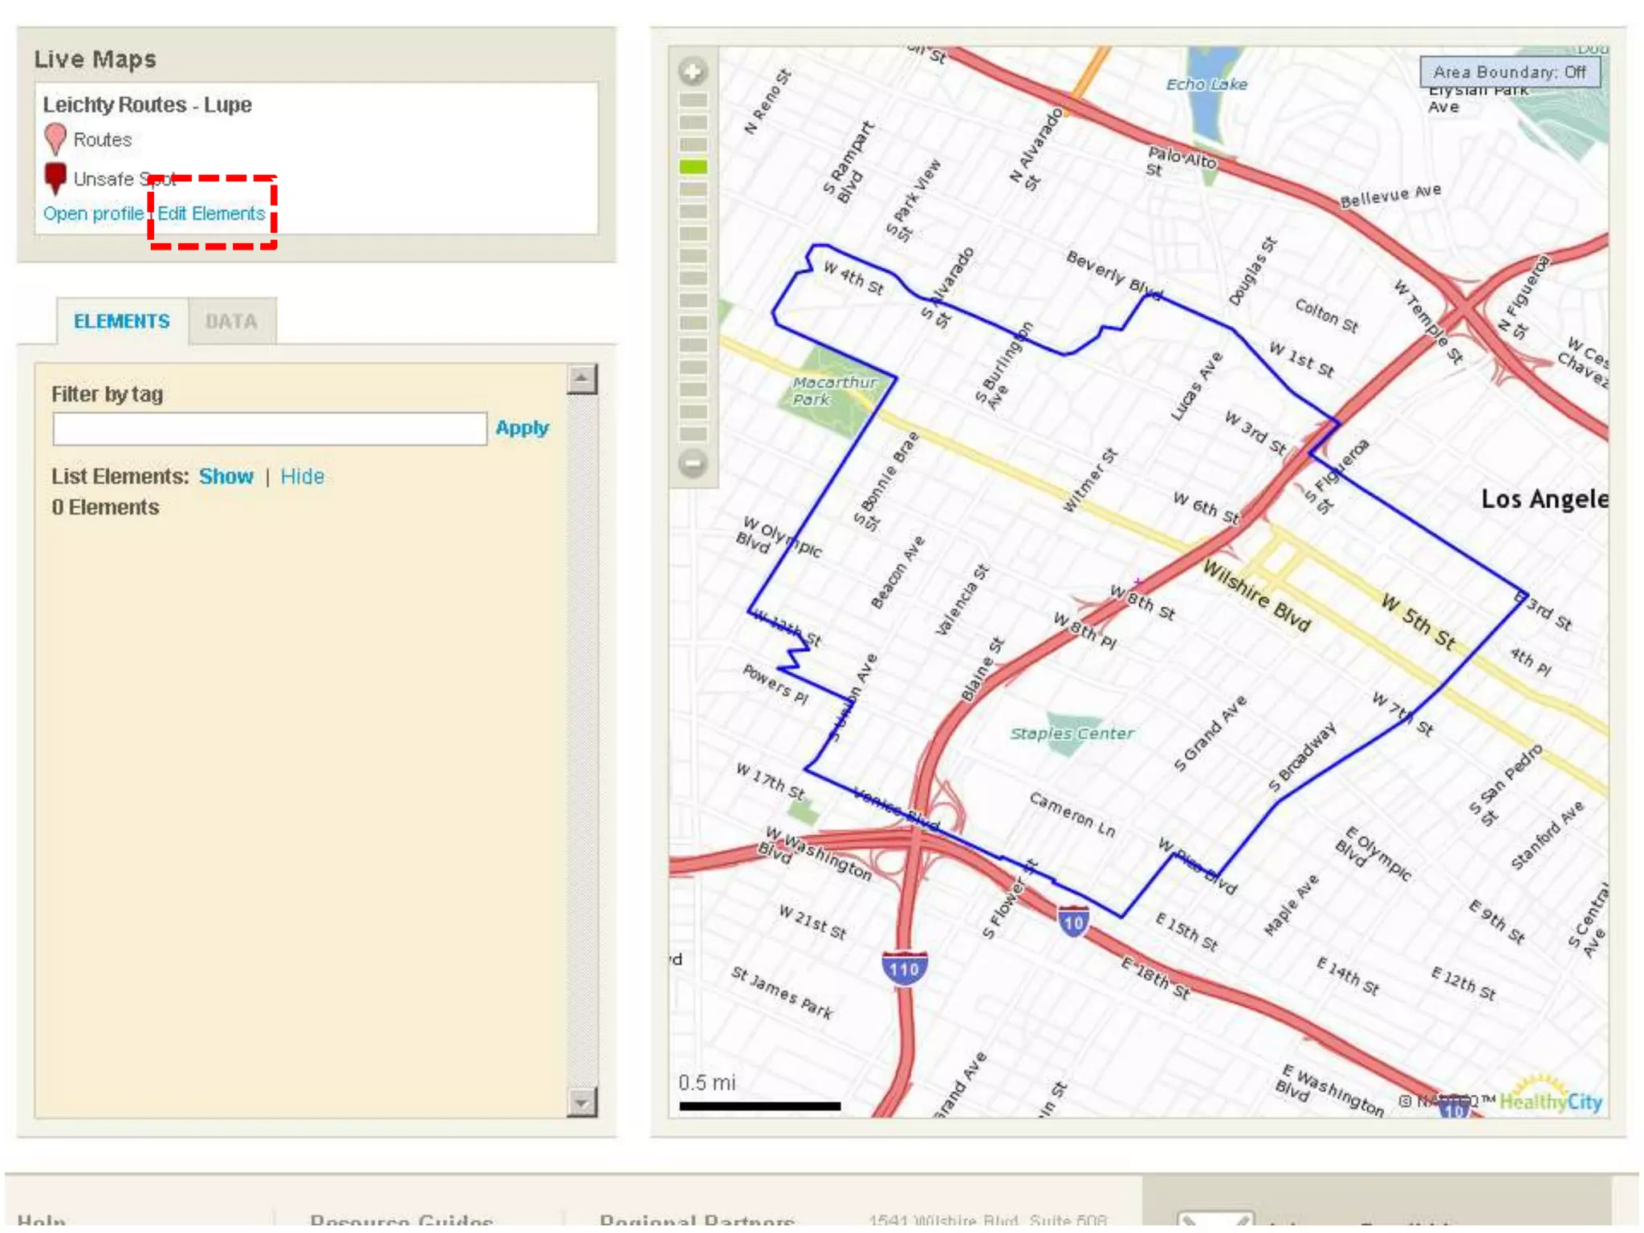Click the map zoom in plus button
Image resolution: width=1644 pixels, height=1233 pixels.
[x=692, y=71]
